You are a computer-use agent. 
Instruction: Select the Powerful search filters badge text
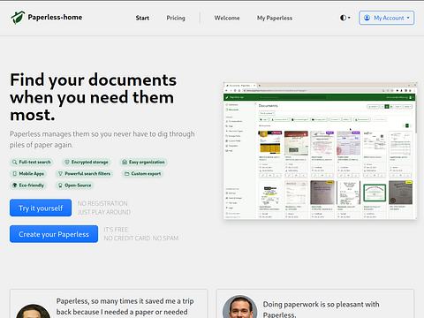click(x=87, y=174)
